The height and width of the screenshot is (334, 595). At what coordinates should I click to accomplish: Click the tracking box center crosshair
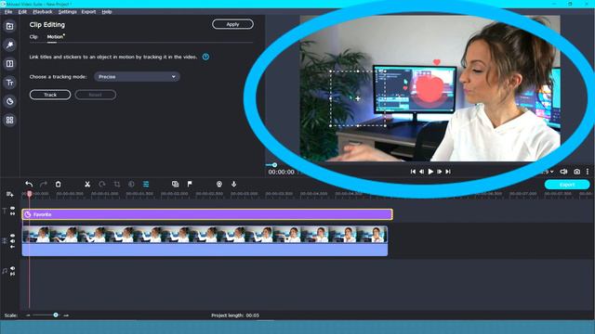pyautogui.click(x=357, y=98)
